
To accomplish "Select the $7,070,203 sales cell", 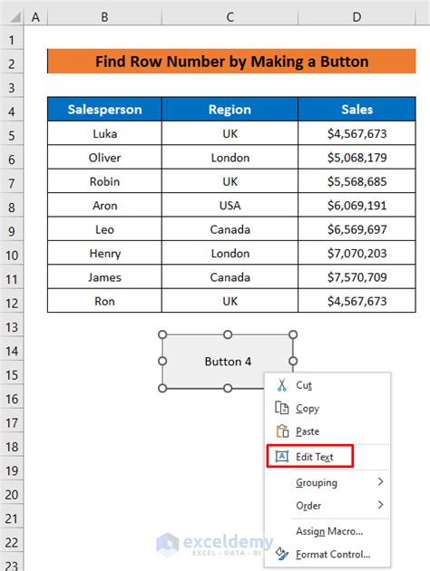I will pyautogui.click(x=357, y=253).
